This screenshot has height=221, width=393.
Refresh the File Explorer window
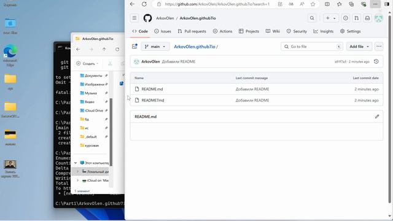[x=117, y=49]
